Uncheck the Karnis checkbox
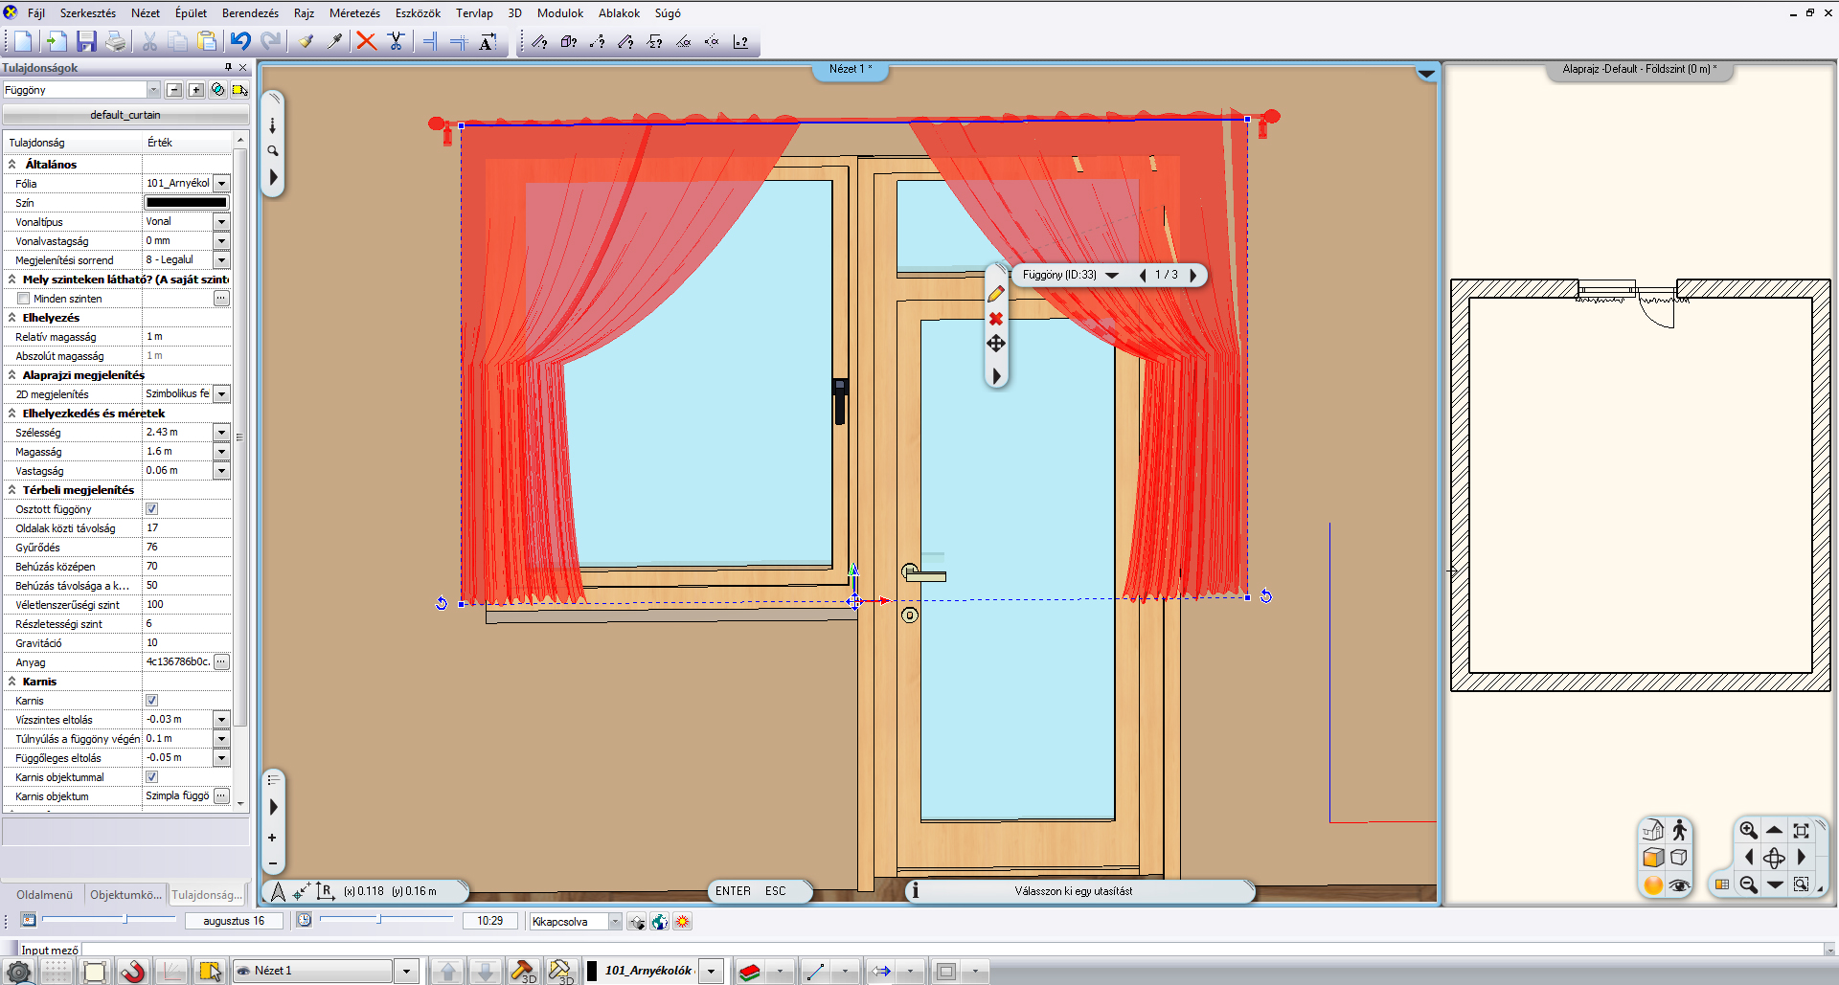The width and height of the screenshot is (1839, 985). 151,701
